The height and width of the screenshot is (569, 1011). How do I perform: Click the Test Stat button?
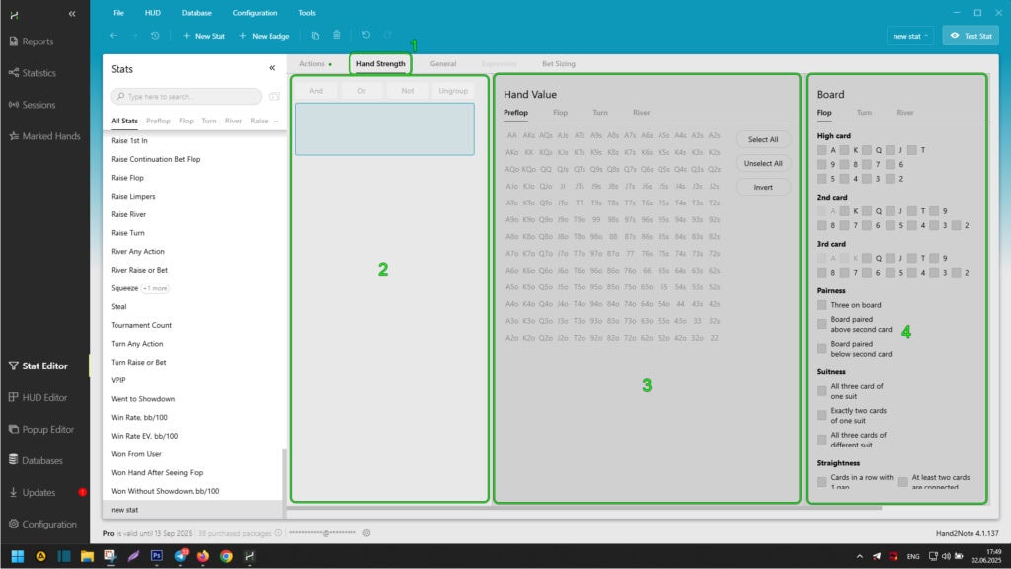[x=971, y=36]
